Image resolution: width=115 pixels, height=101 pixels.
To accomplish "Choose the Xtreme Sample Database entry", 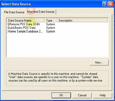I will (x=25, y=31).
